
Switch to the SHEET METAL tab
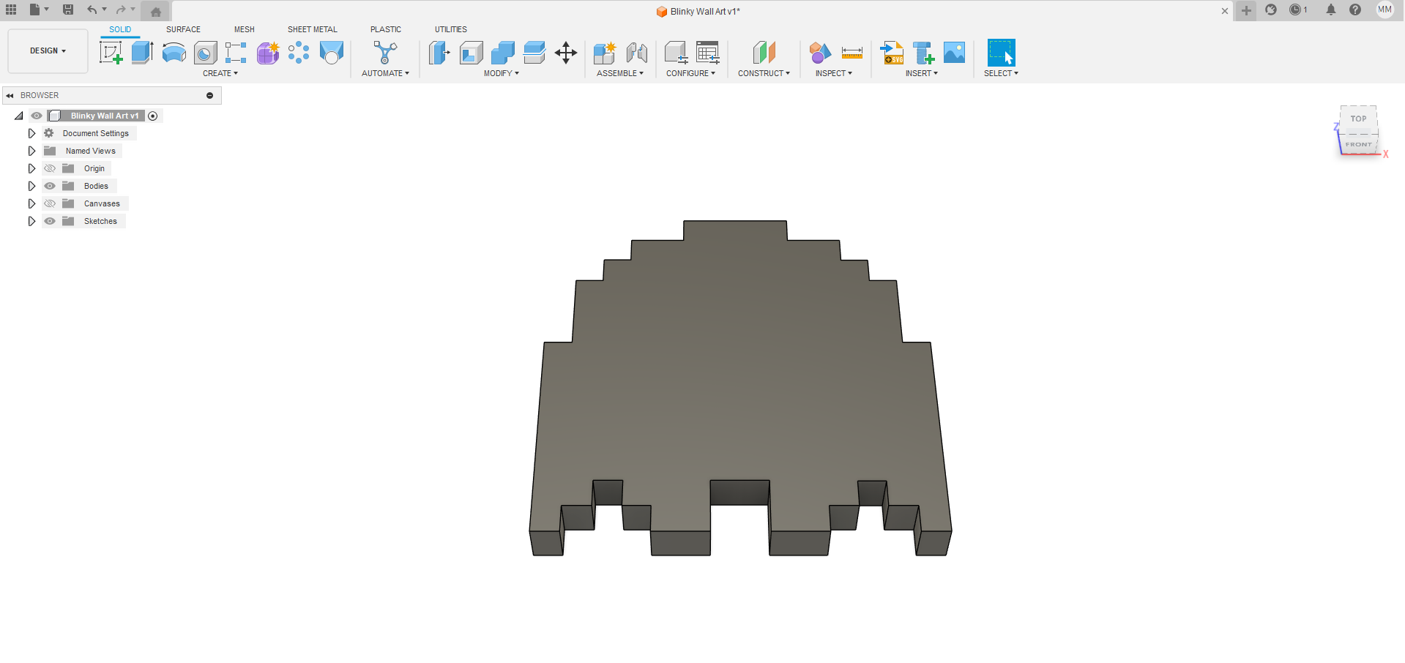[x=313, y=29]
